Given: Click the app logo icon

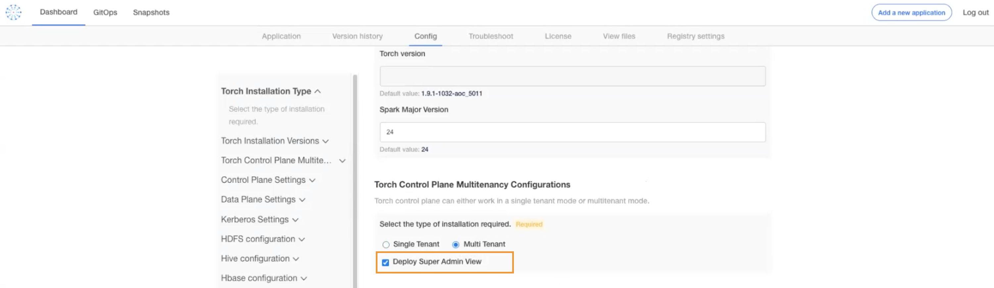Looking at the screenshot, I should (x=14, y=12).
